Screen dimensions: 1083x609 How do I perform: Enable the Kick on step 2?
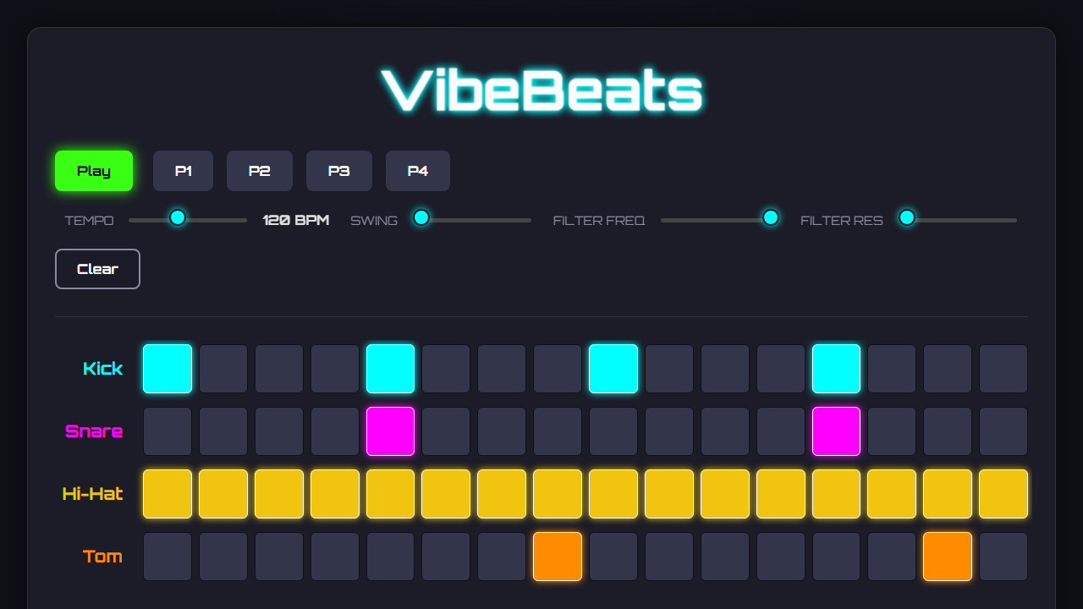pos(223,368)
